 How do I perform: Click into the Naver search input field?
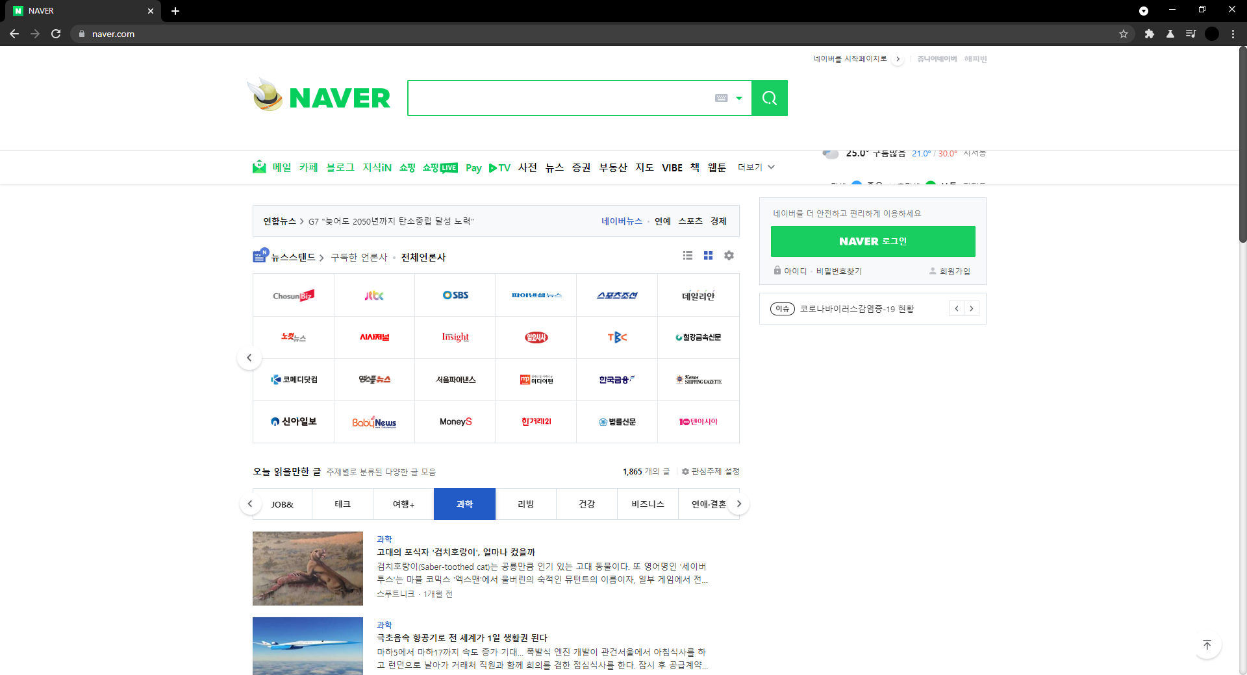click(x=561, y=98)
